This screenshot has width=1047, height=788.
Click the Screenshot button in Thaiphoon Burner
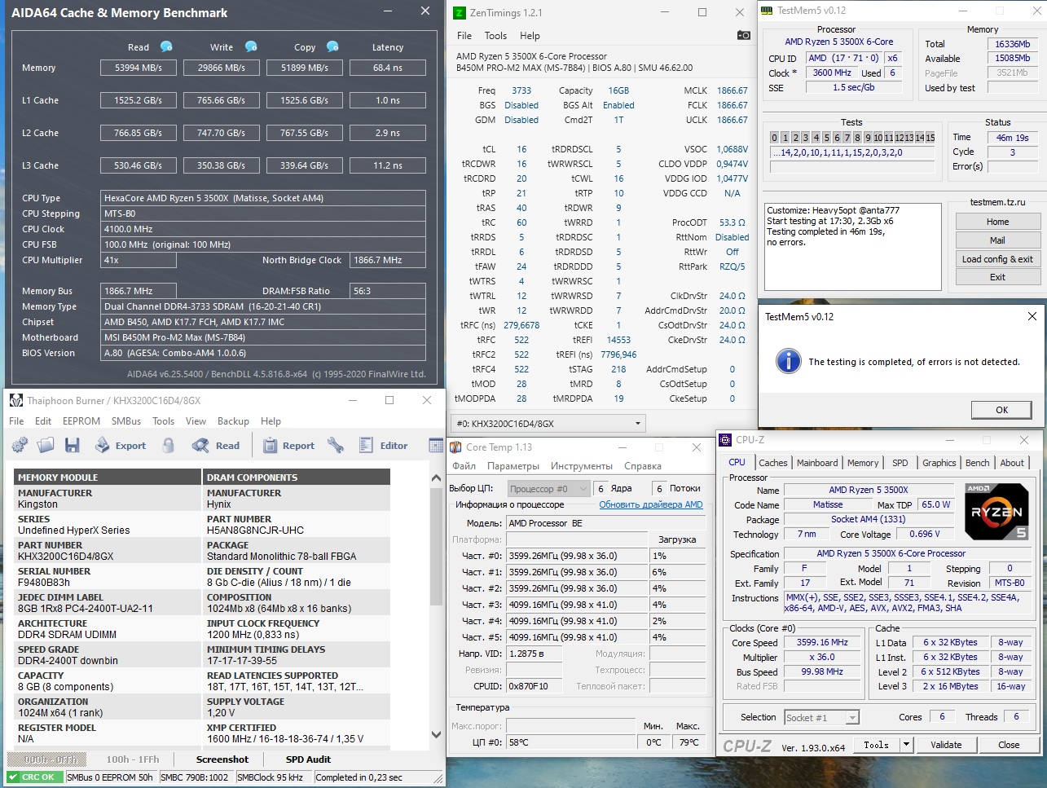(x=222, y=759)
